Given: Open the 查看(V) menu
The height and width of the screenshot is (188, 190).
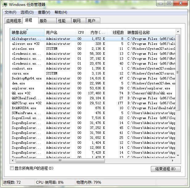Looking at the screenshot, I should [44, 12].
